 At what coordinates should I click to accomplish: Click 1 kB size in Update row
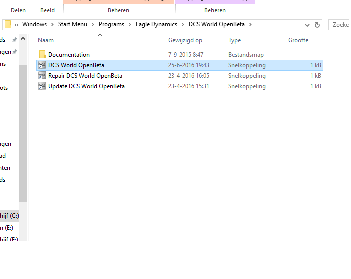(x=316, y=86)
